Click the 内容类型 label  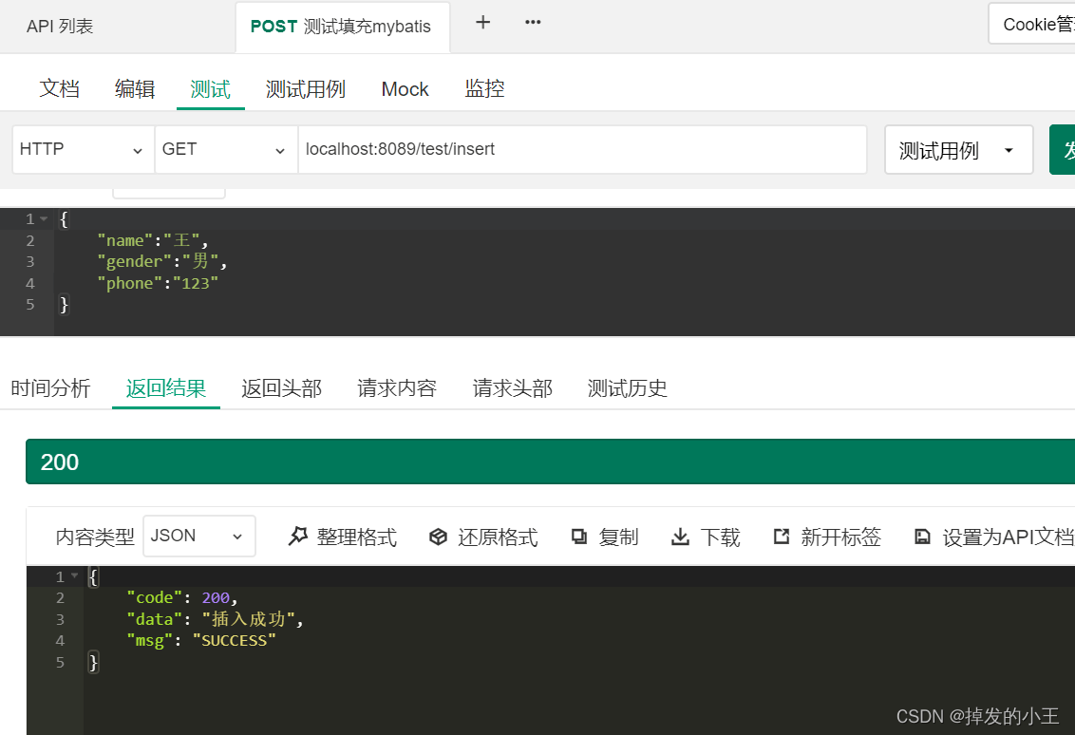[x=95, y=537]
